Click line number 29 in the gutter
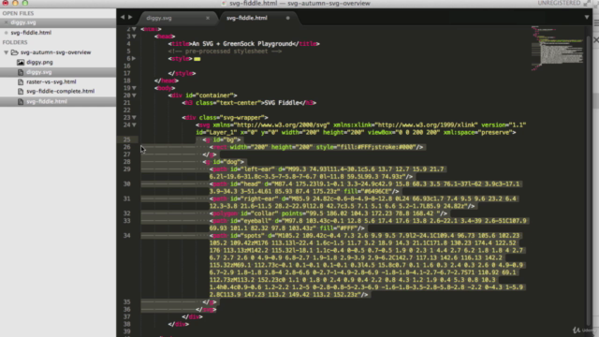This screenshot has height=337, width=599. click(x=126, y=169)
